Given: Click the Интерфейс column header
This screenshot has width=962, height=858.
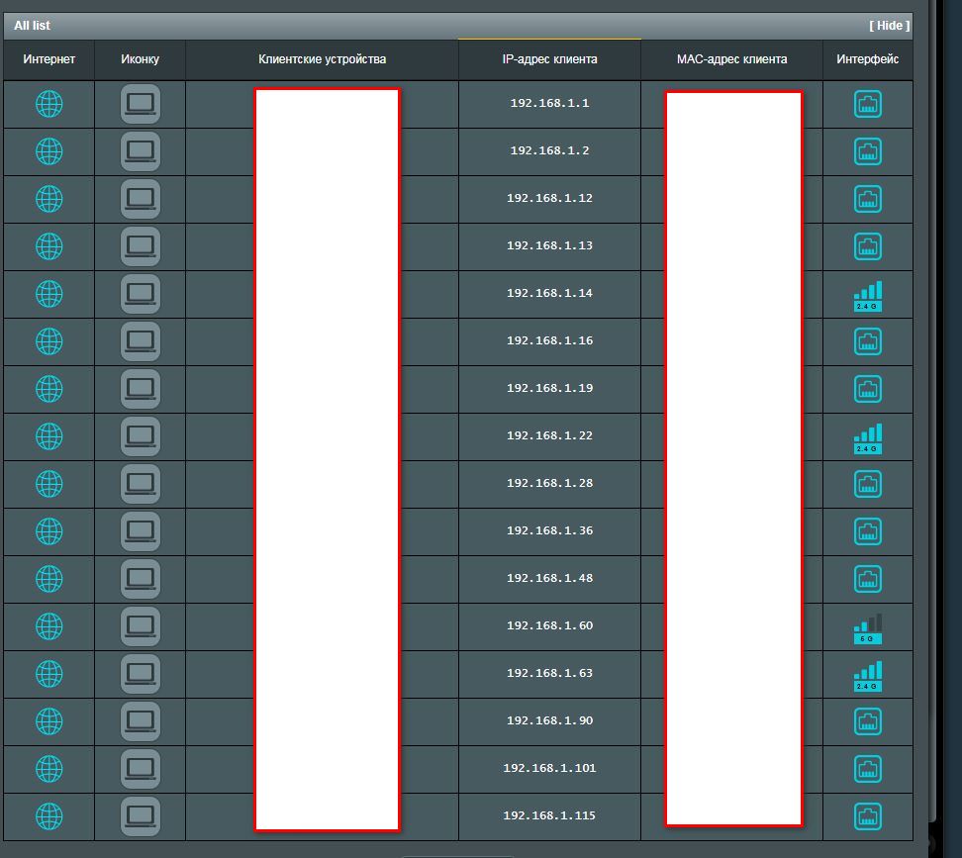Looking at the screenshot, I should pos(867,59).
